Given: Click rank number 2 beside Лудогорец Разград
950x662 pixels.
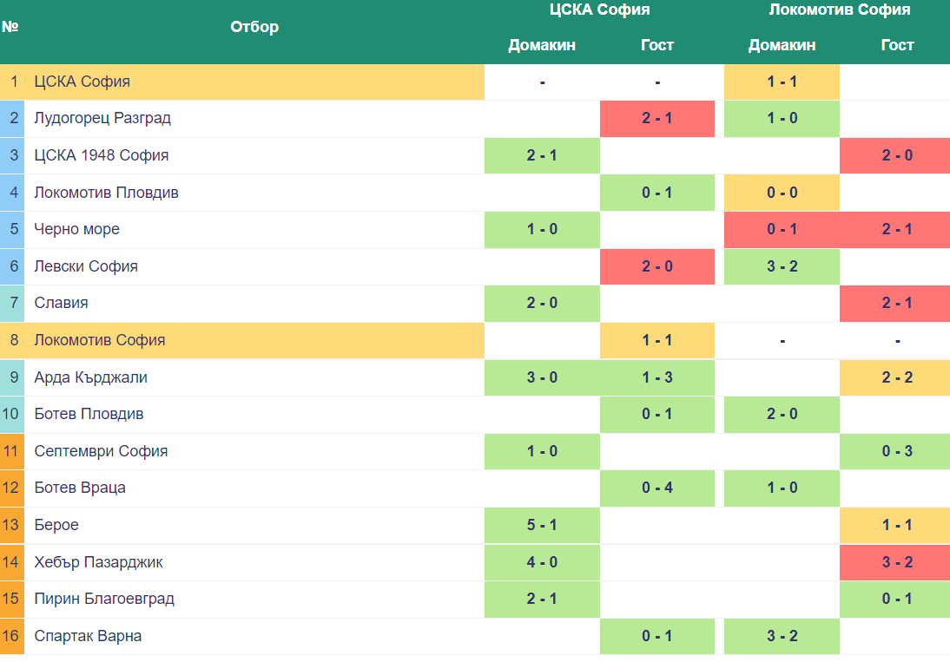Looking at the screenshot, I should pos(12,119).
